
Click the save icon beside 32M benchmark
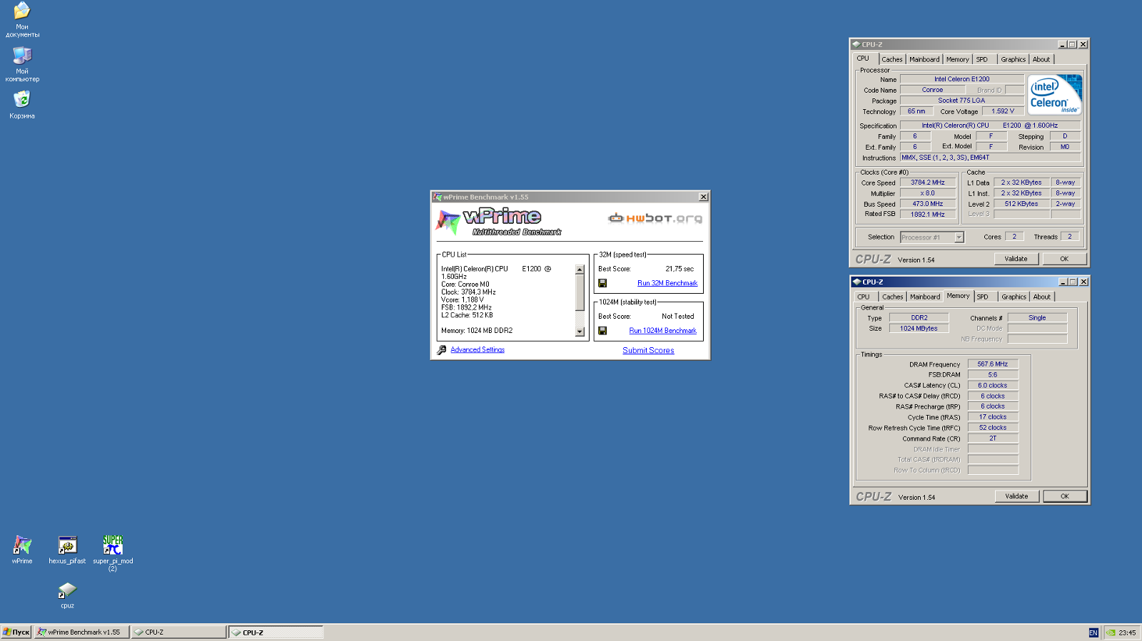click(x=602, y=283)
